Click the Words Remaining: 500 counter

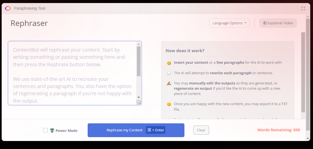(278, 130)
